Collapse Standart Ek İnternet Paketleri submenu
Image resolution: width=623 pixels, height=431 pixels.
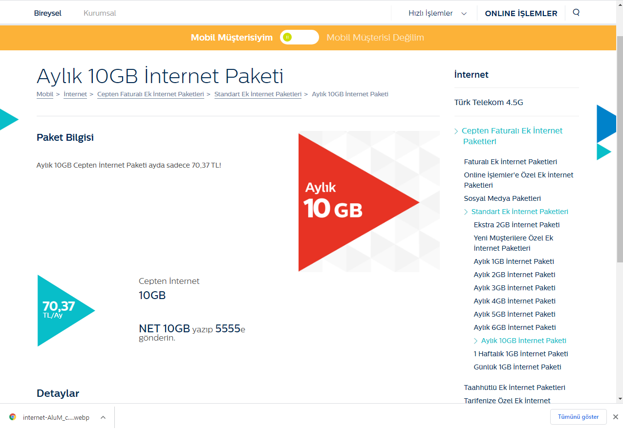(x=466, y=212)
